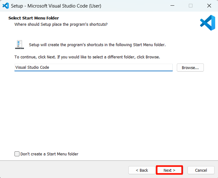
Task: Click the "Don't create a Start Menu folder" label
Action: coord(49,154)
